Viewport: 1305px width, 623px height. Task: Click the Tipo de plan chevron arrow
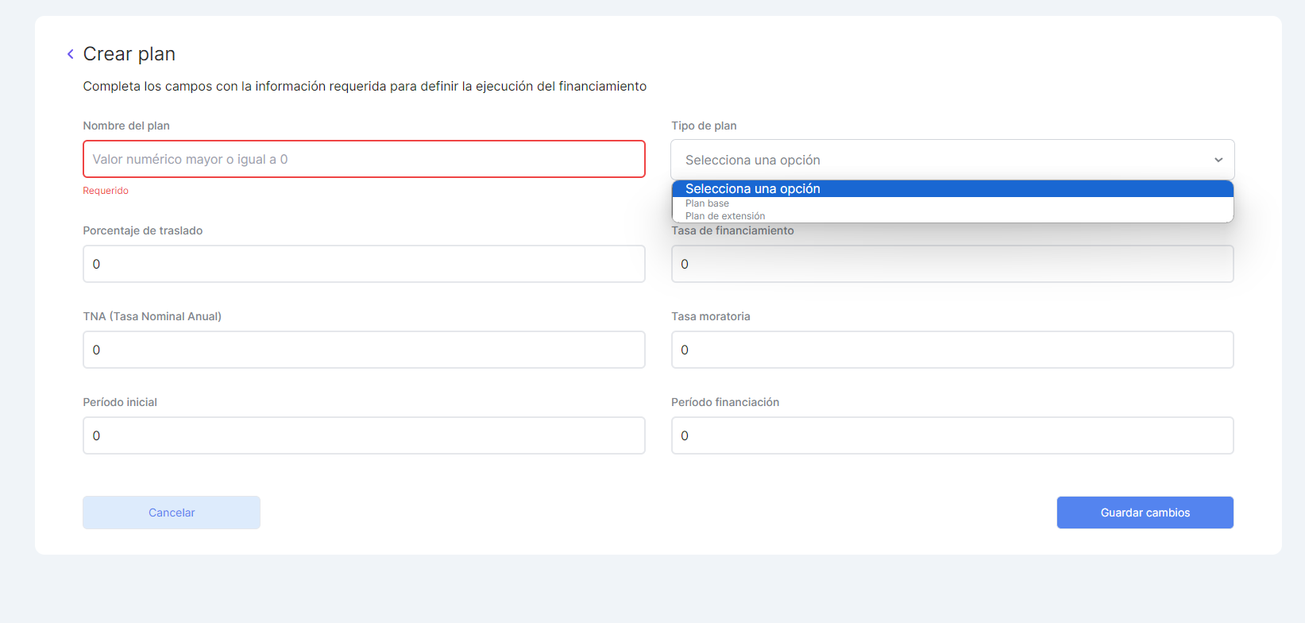[x=1218, y=160]
